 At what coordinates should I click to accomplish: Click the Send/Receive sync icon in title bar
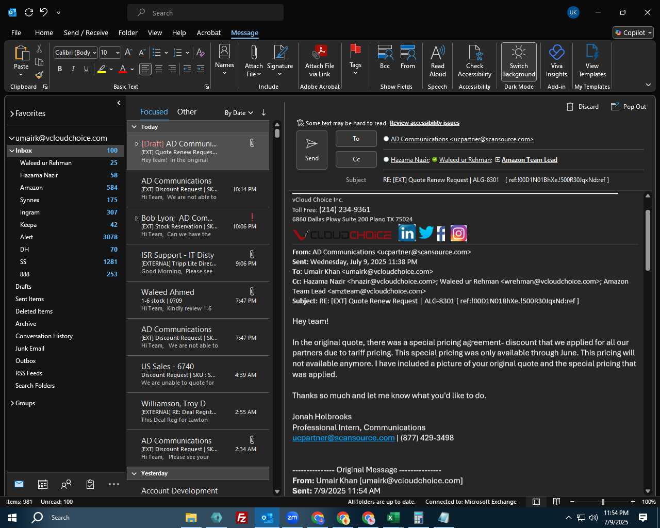pos(29,12)
